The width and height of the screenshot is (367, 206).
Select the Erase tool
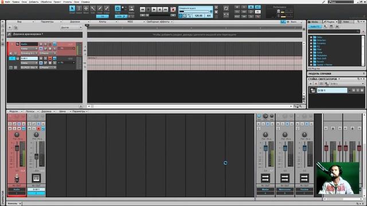click(107, 9)
